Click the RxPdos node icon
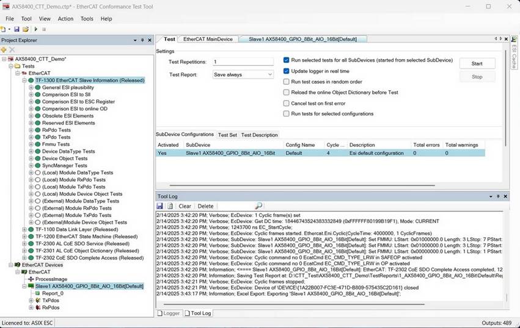520x328 pixels. [x=38, y=307]
